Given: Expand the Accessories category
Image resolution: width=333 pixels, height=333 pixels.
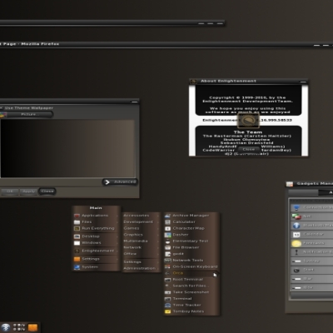Looking at the screenshot, I should click(142, 216).
